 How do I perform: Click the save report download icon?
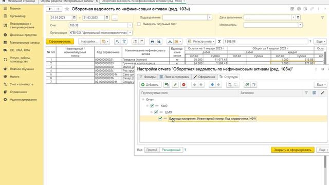click(x=170, y=42)
